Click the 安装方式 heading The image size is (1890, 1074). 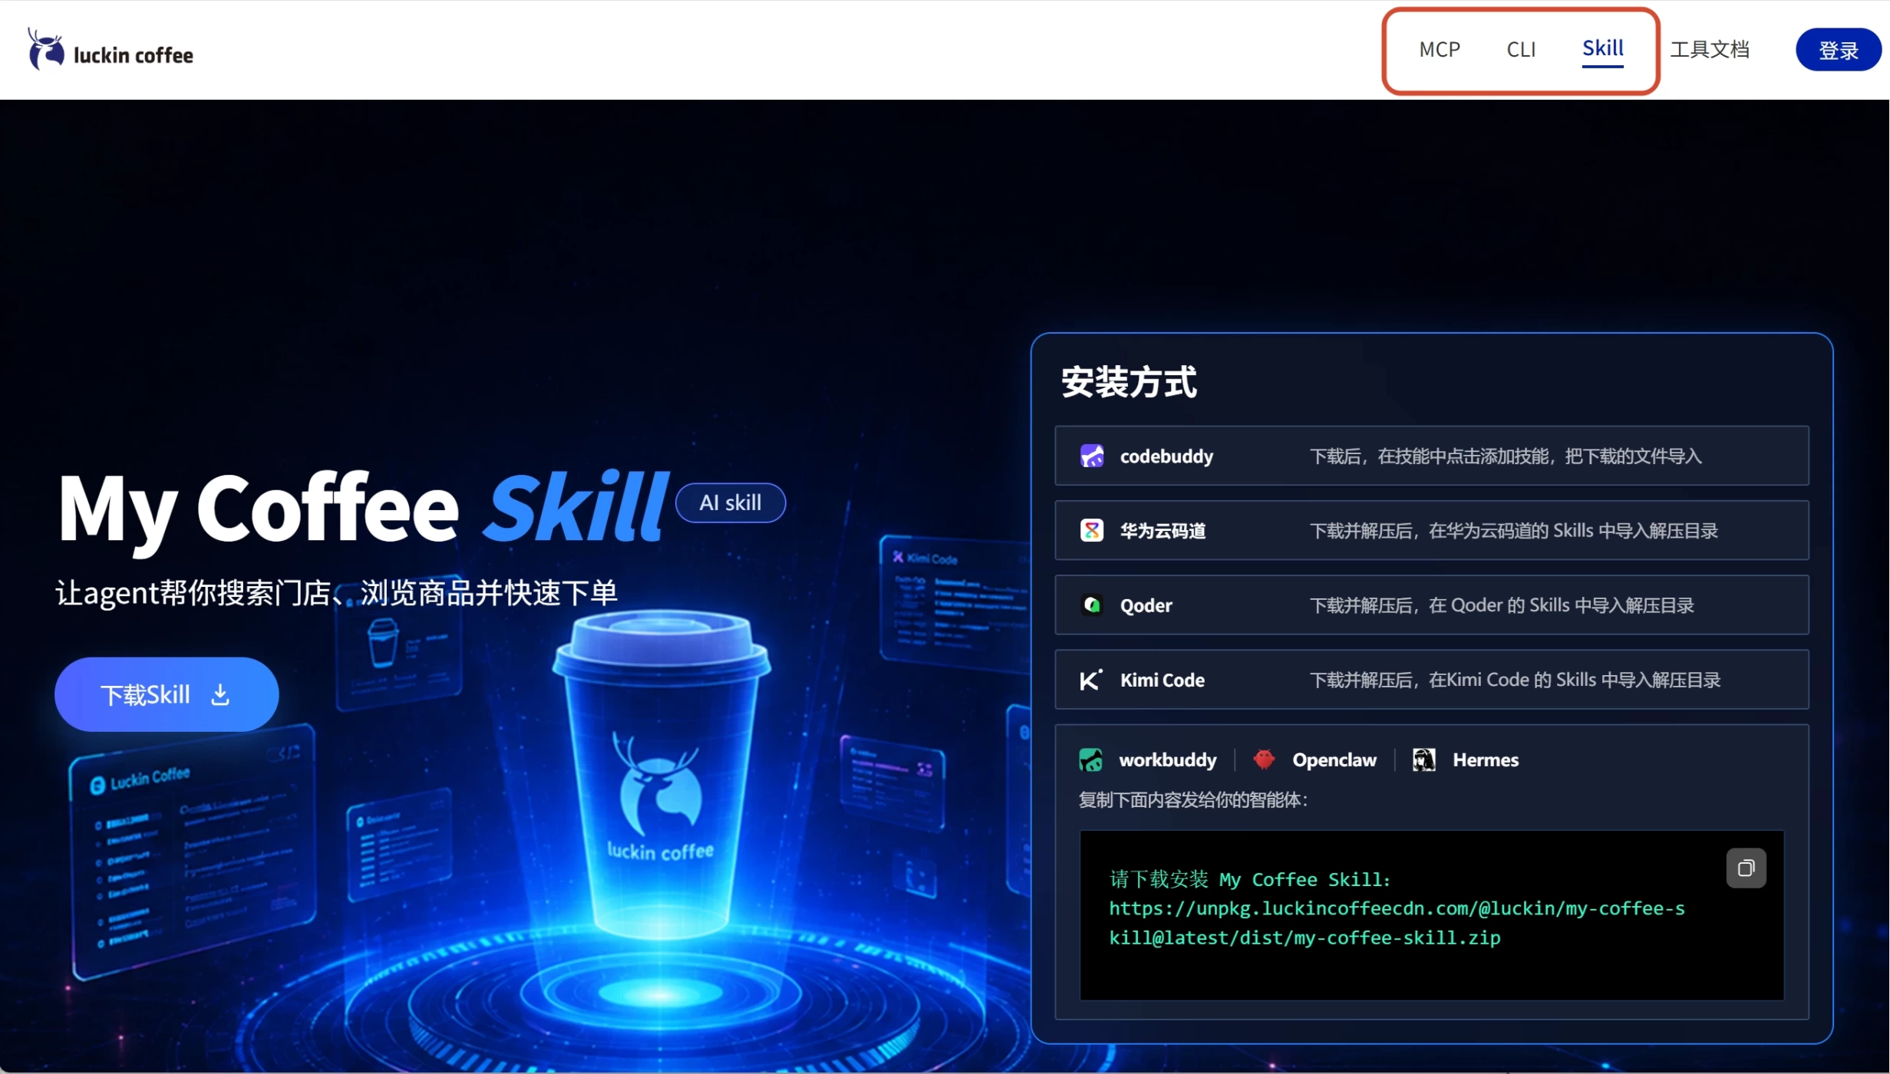(1128, 382)
